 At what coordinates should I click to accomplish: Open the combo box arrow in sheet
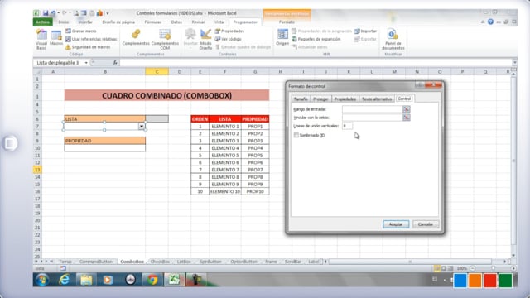coord(142,127)
